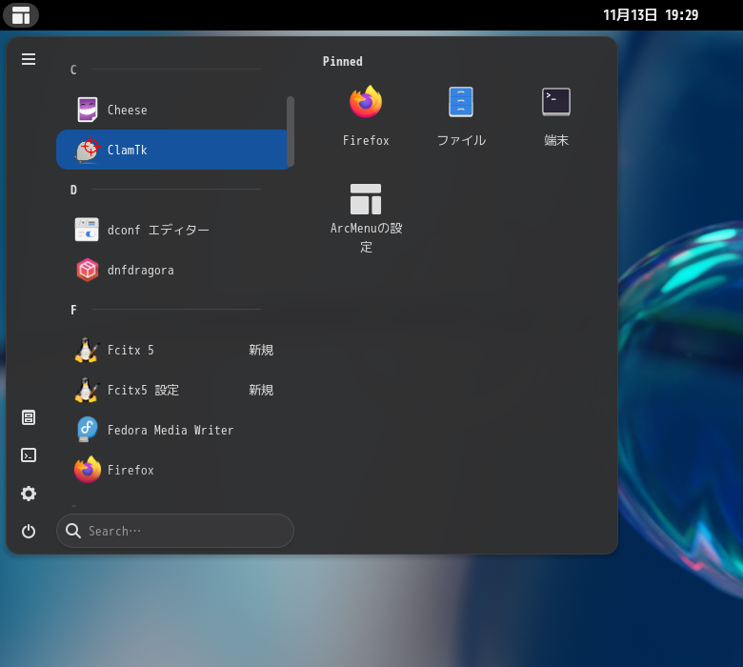
Task: Open the Firefox icon in the F list
Action: click(88, 470)
